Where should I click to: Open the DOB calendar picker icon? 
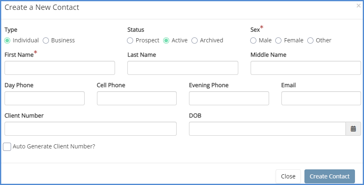(353, 129)
